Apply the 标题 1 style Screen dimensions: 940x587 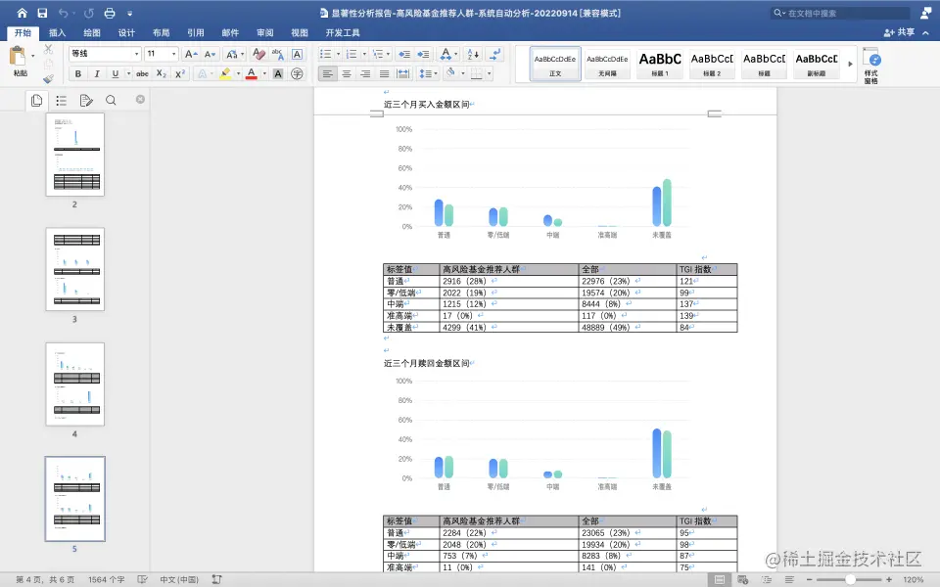[x=660, y=61]
